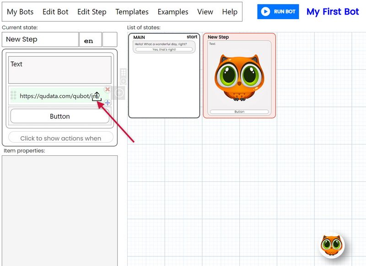
Task: Click the upload icon in the URL field
Action: [97, 96]
